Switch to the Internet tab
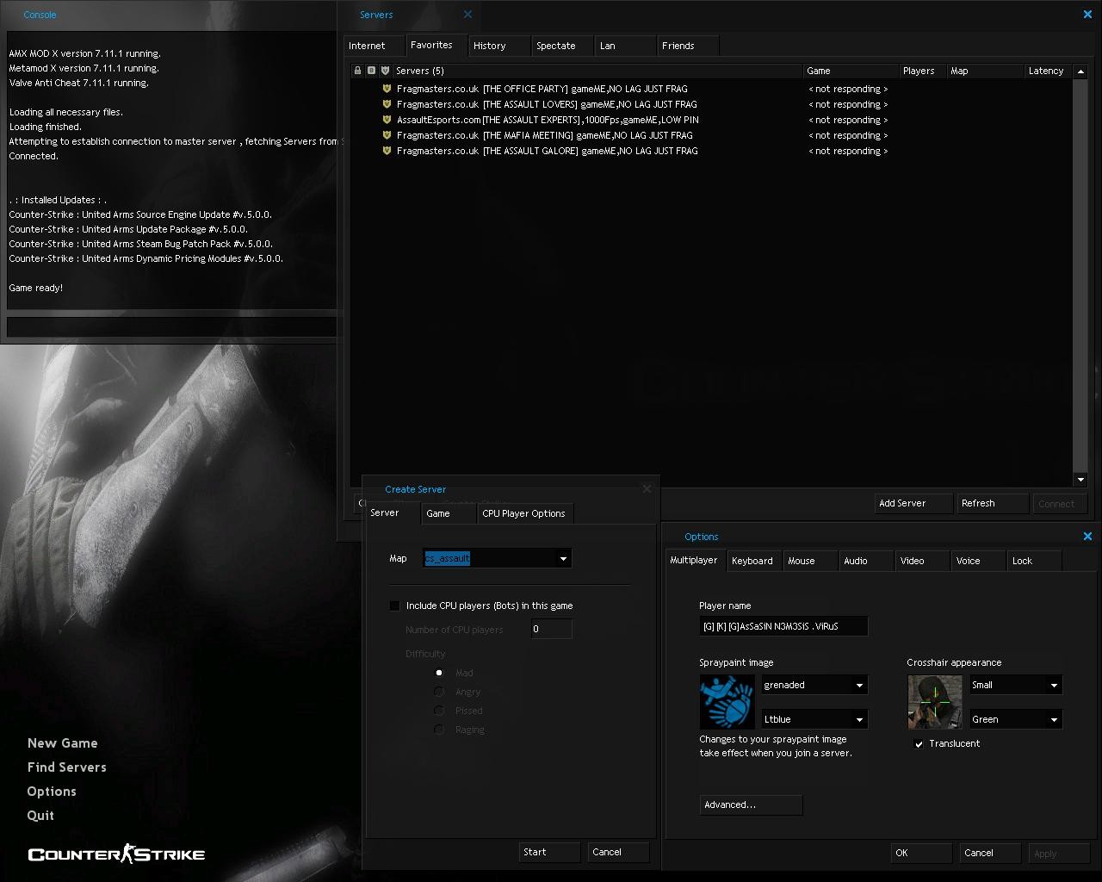The width and height of the screenshot is (1102, 882). click(373, 46)
